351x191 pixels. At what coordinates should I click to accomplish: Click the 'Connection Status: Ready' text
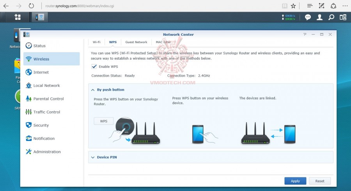(113, 76)
